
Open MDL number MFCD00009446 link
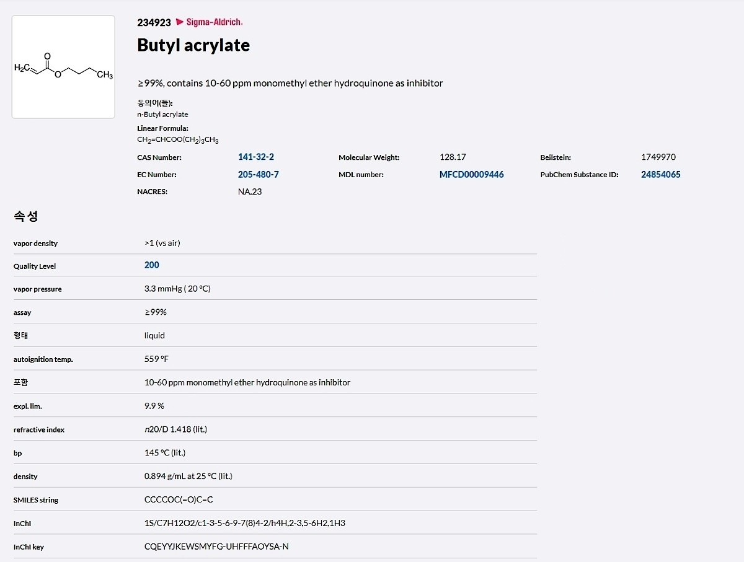471,175
